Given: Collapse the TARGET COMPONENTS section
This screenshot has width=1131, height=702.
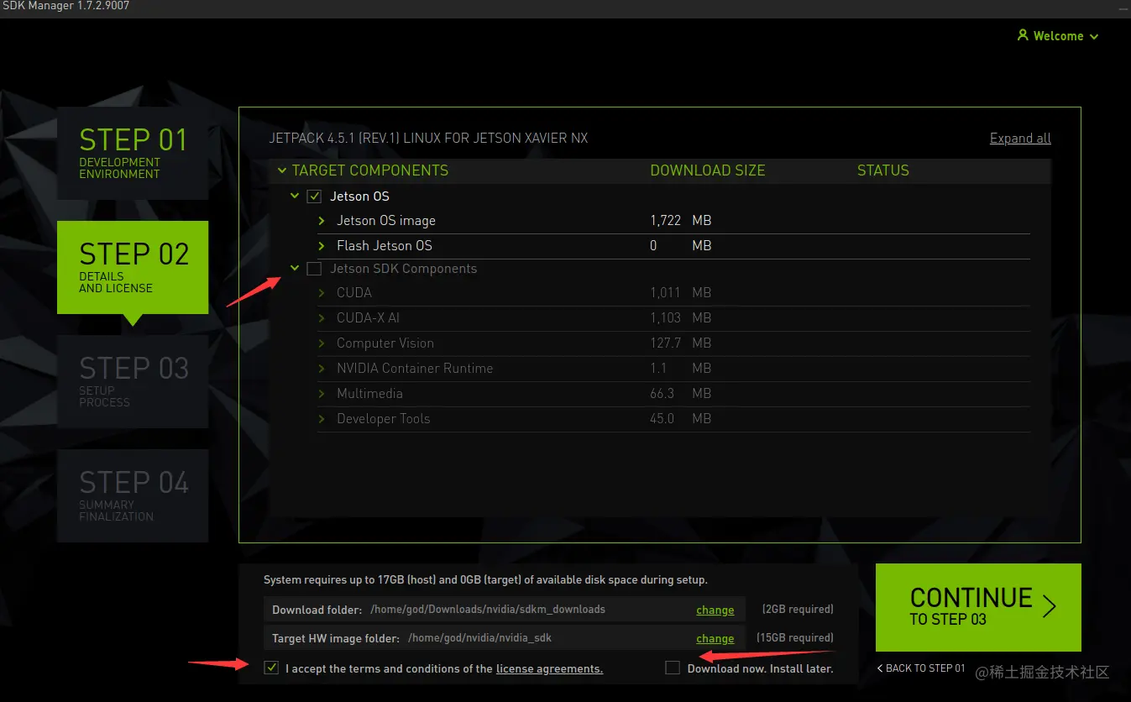Looking at the screenshot, I should [x=281, y=170].
